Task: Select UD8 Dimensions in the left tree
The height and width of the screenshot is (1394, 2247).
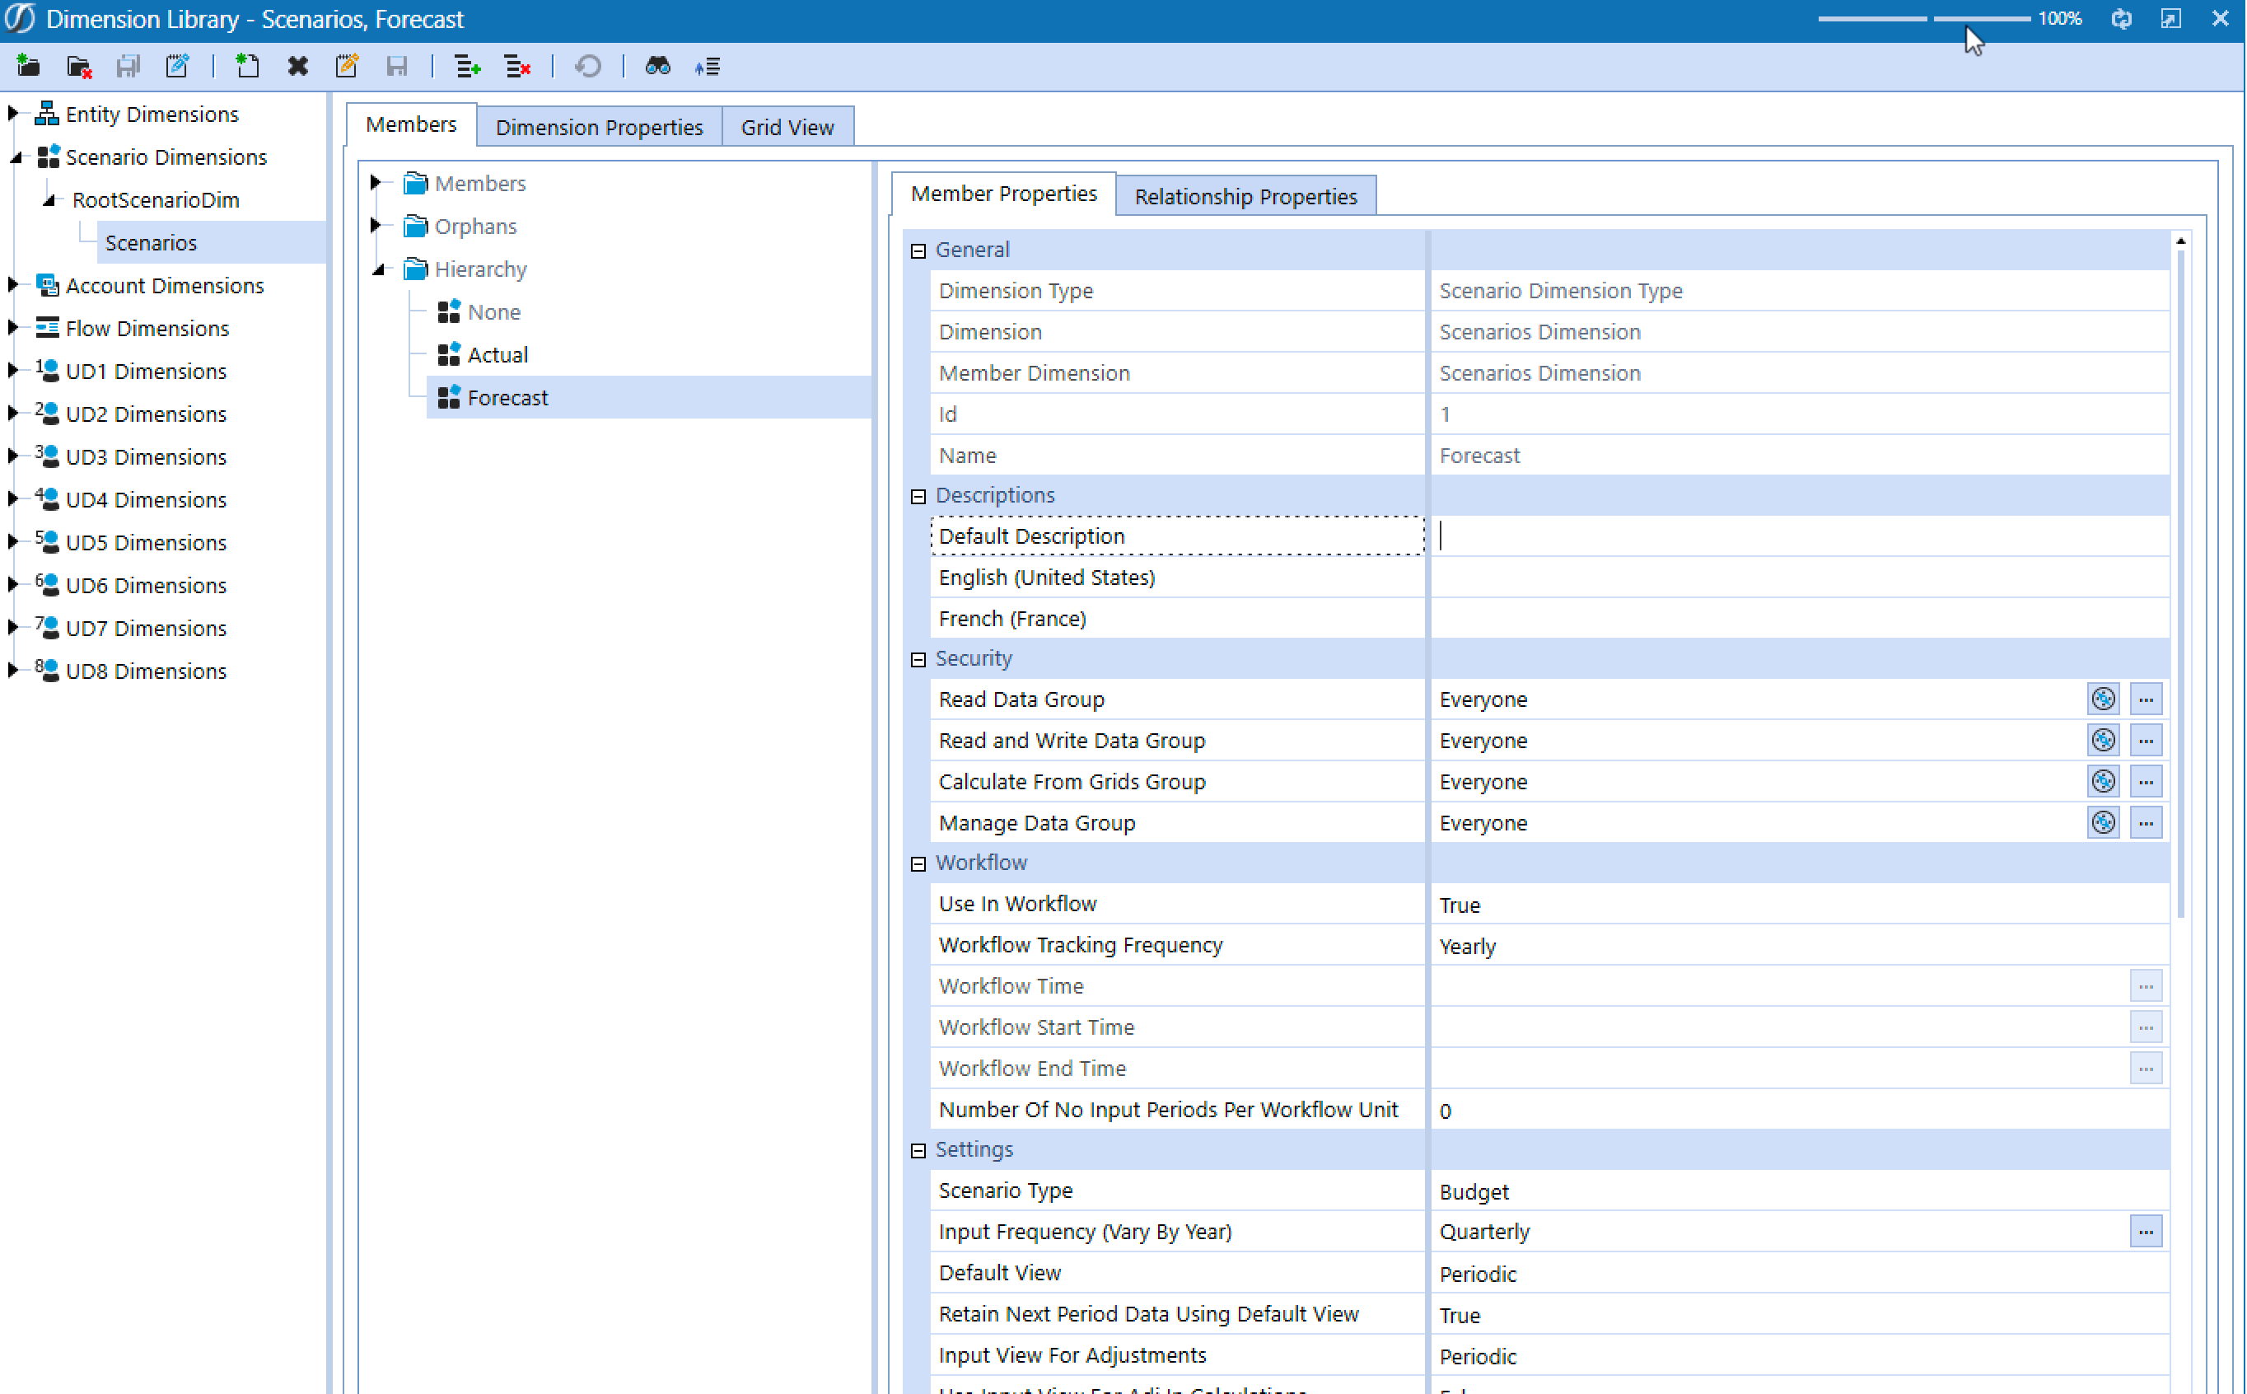Action: (146, 671)
